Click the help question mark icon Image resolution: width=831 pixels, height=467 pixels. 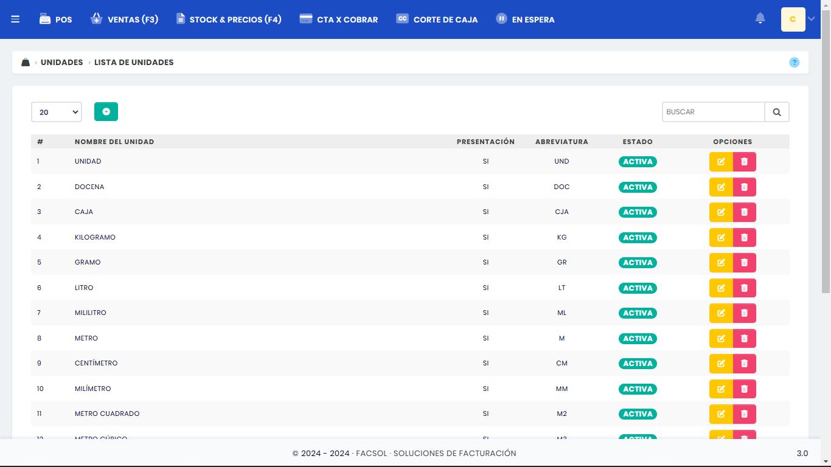pos(794,63)
